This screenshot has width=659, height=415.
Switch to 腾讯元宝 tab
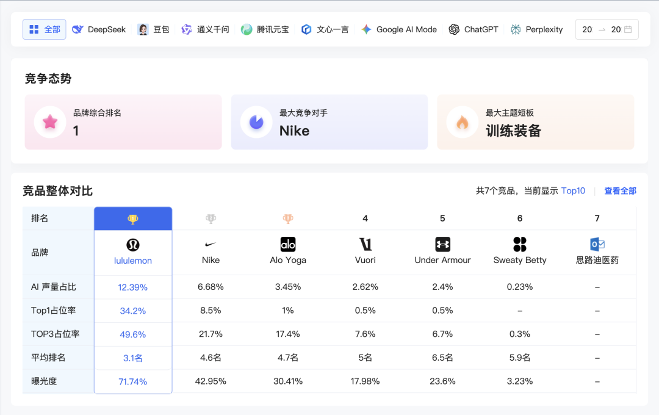pyautogui.click(x=265, y=29)
